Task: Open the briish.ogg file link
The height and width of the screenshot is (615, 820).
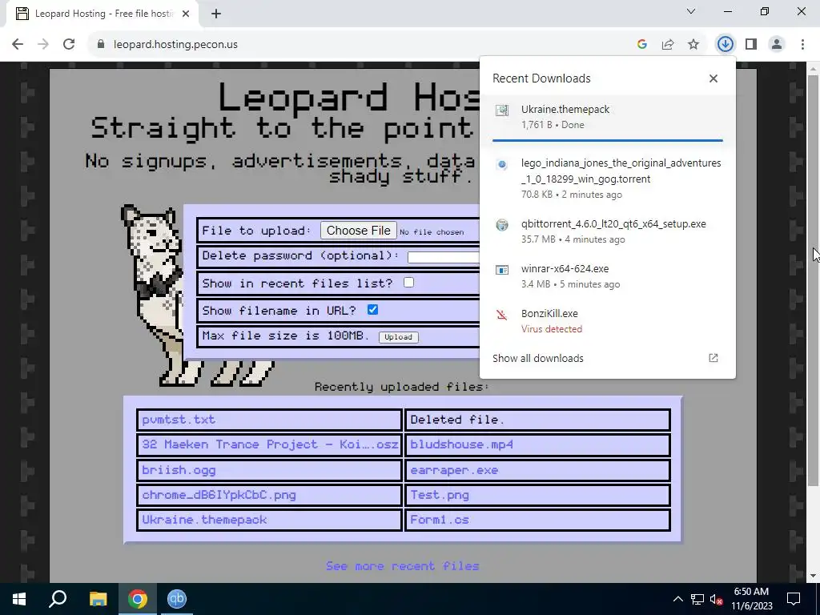Action: coord(179,469)
